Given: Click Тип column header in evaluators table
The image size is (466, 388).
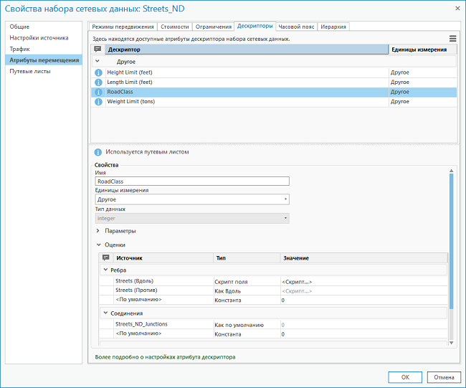Looking at the screenshot, I should click(247, 258).
